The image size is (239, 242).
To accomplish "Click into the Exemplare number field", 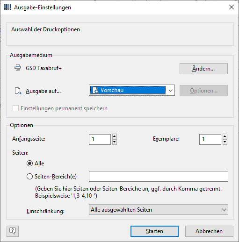I will [x=210, y=139].
